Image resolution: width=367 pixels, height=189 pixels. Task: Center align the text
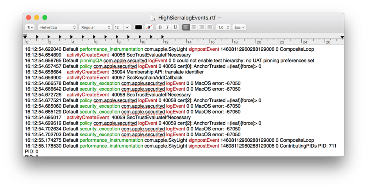[194, 27]
